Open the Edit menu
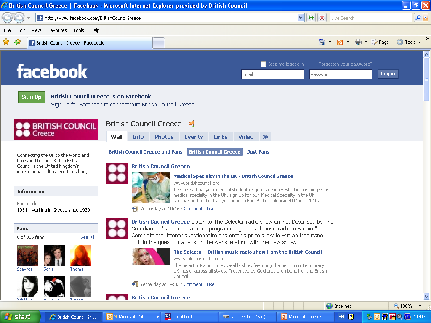Screen dimensions: 431x323 click(x=21, y=30)
